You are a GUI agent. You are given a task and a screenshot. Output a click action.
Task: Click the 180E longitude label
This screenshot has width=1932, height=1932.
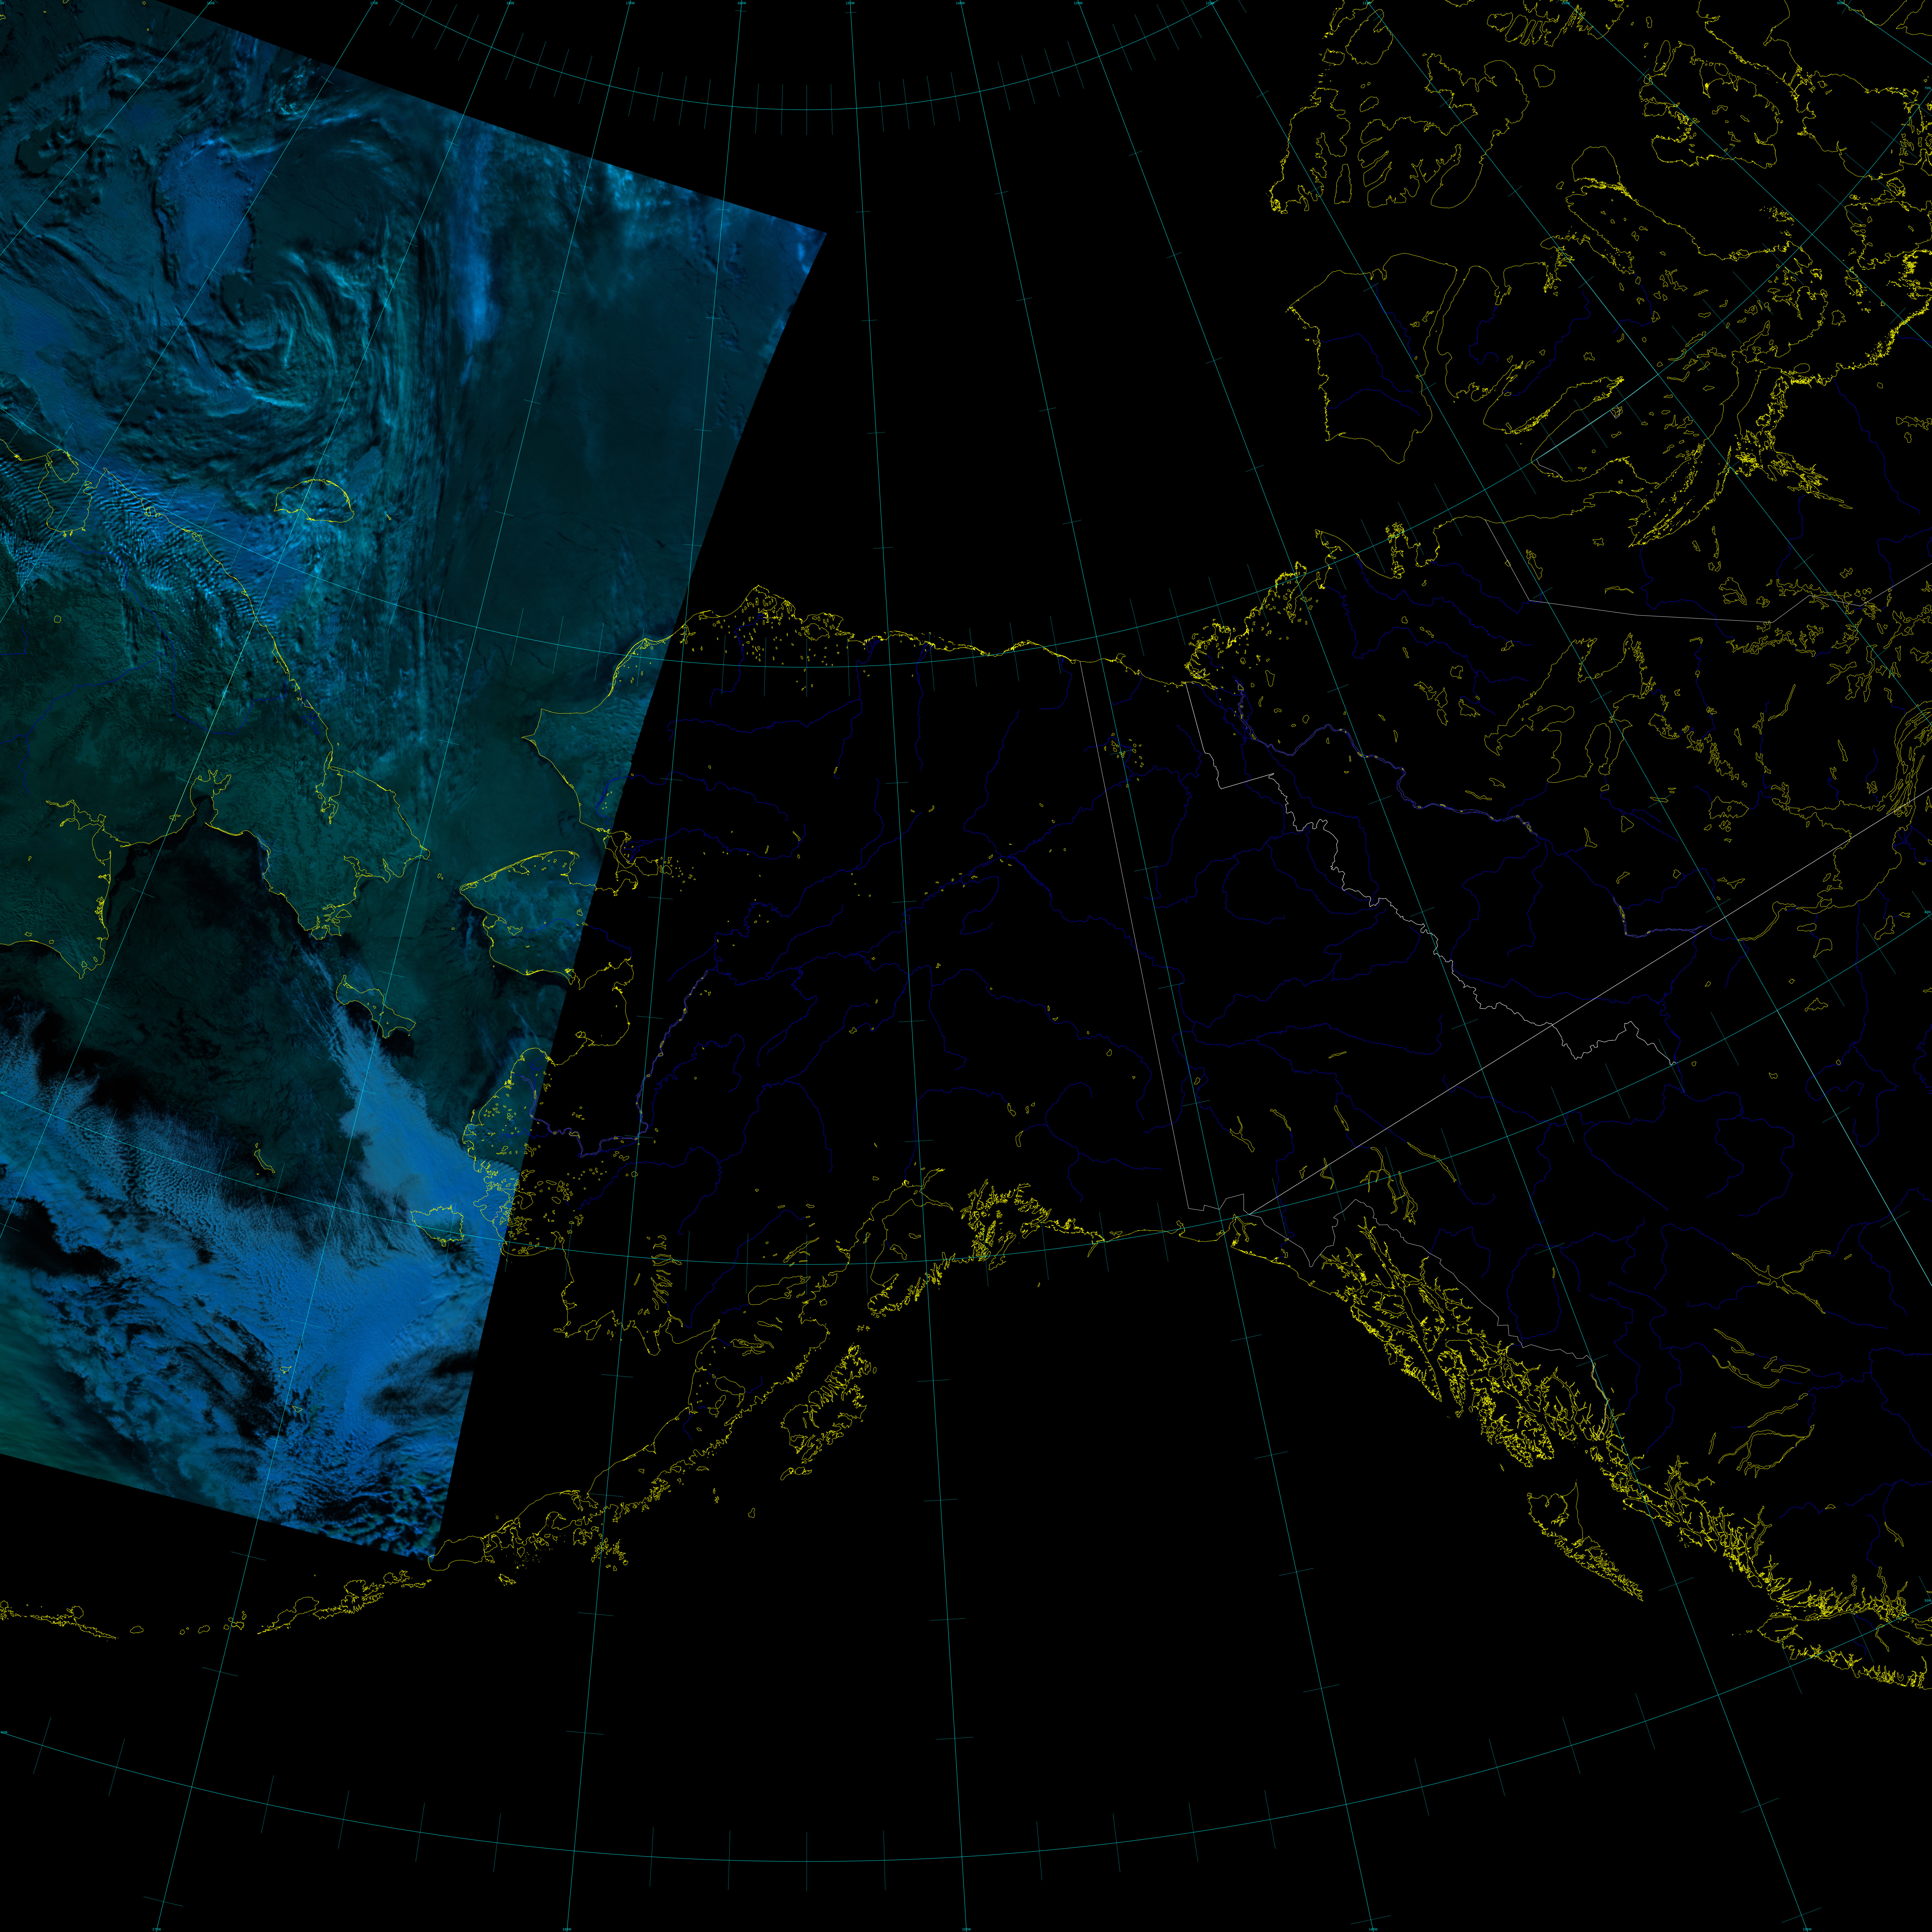(510, 3)
